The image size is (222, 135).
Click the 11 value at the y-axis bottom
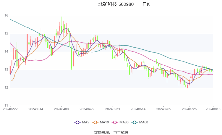(x=6, y=106)
